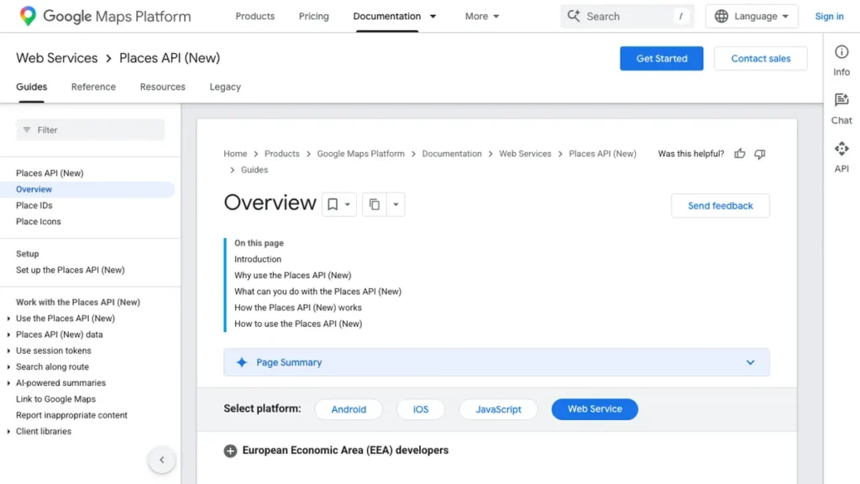The image size is (860, 484).
Task: Open the Info side panel
Action: coord(842,60)
